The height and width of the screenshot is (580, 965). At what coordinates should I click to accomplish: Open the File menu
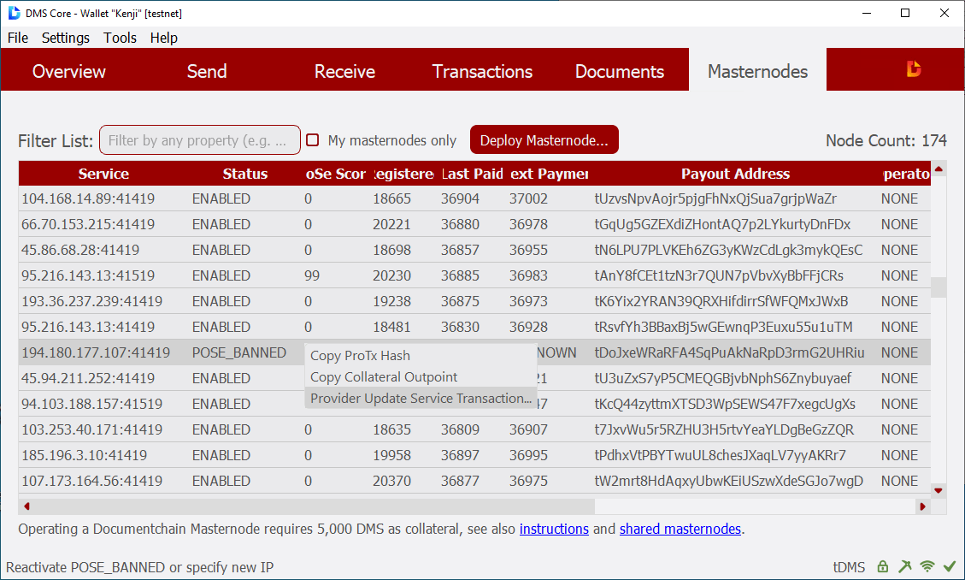point(18,38)
